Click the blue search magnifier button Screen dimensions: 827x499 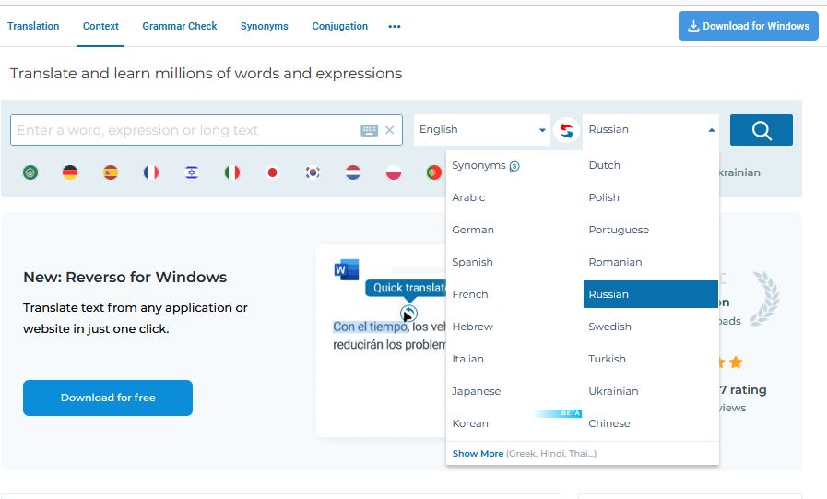pos(761,130)
